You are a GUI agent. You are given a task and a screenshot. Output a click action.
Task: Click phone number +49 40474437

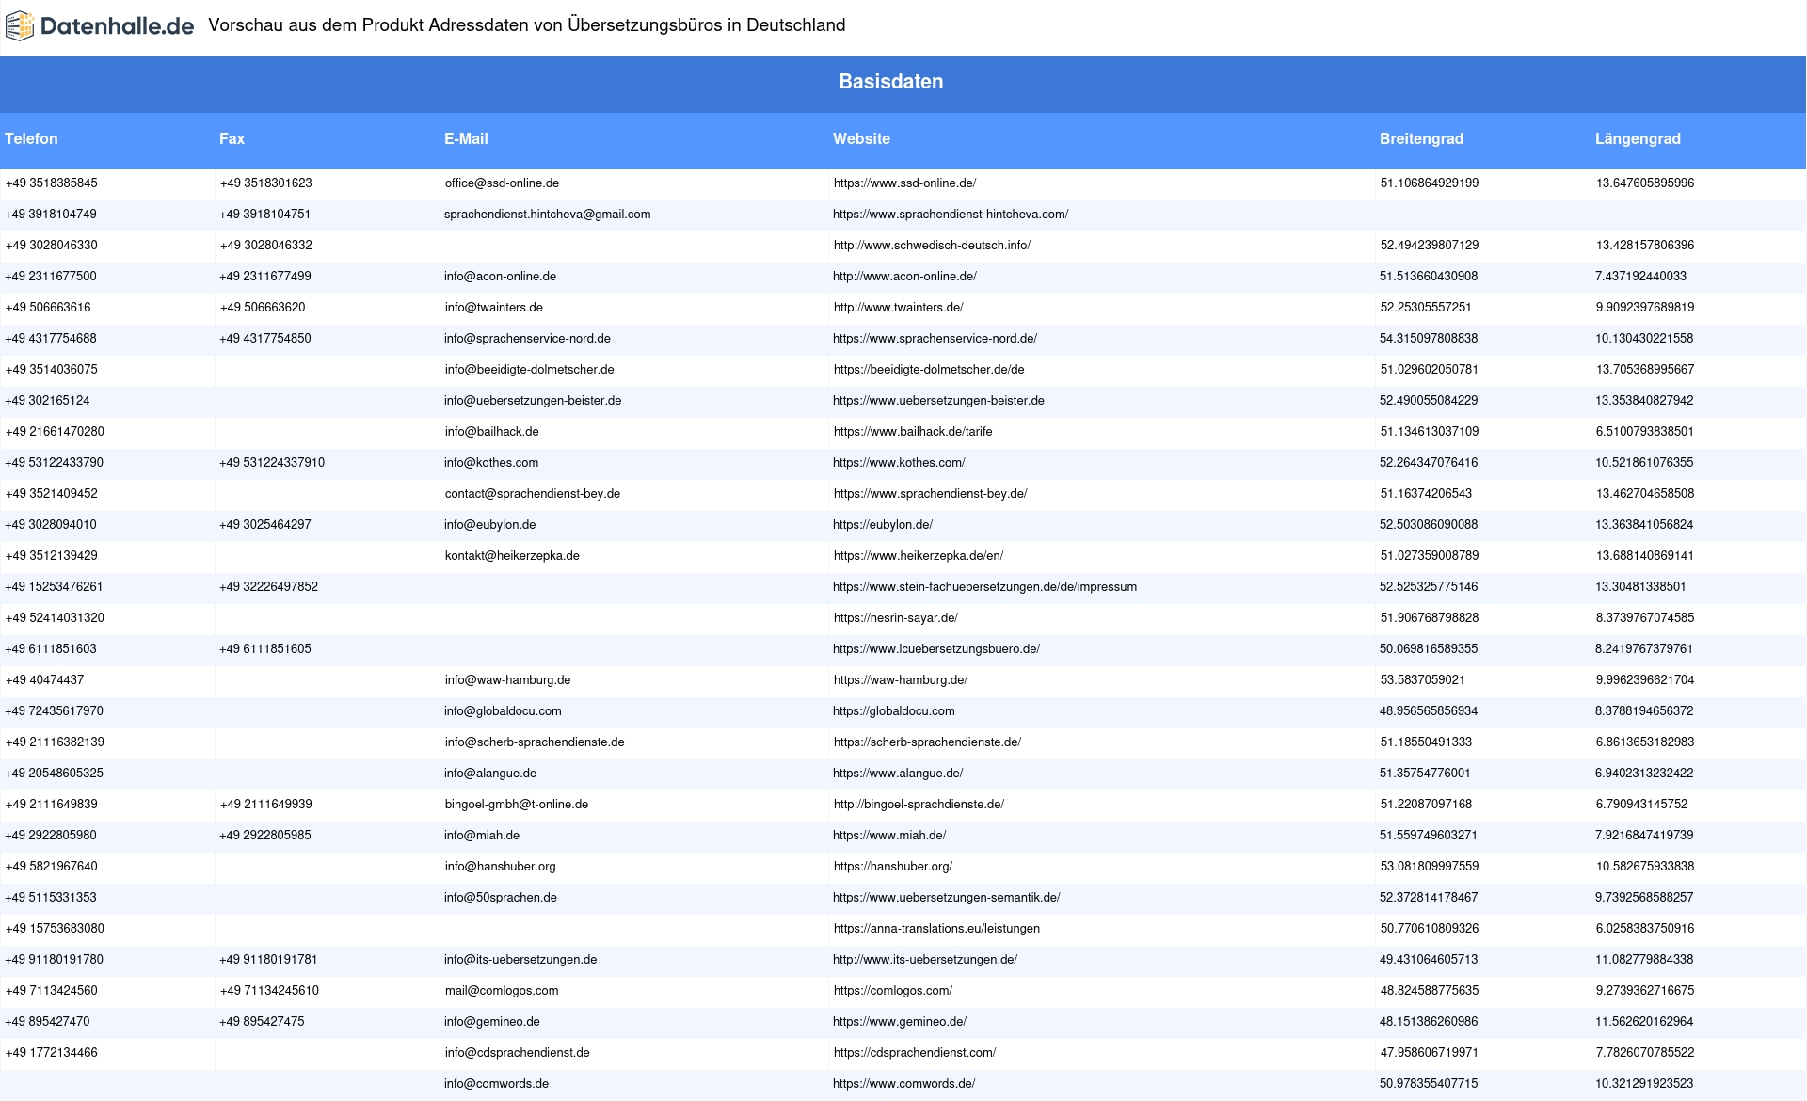(44, 680)
